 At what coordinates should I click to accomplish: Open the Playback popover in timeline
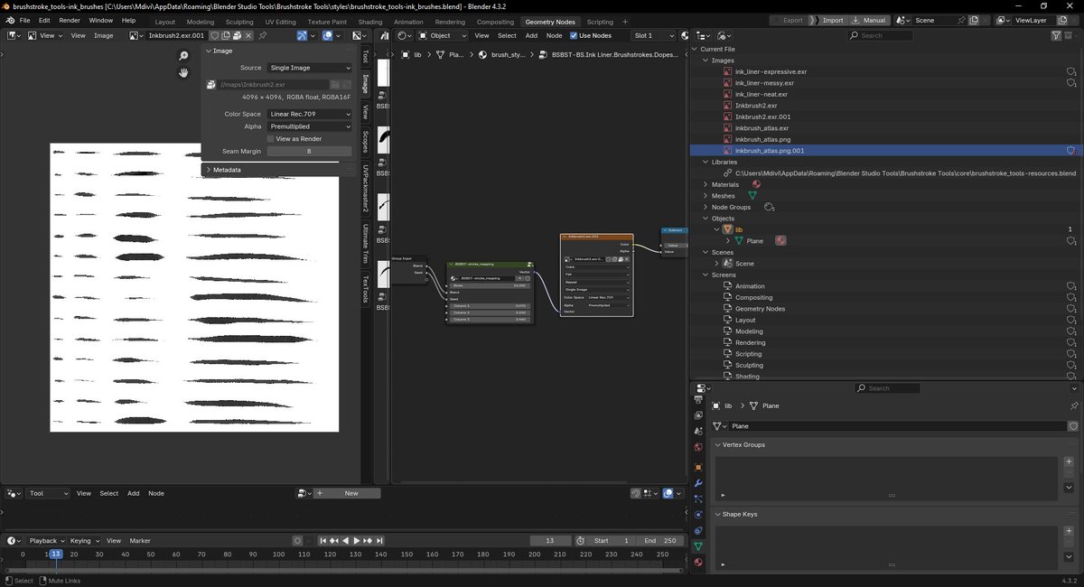[46, 540]
